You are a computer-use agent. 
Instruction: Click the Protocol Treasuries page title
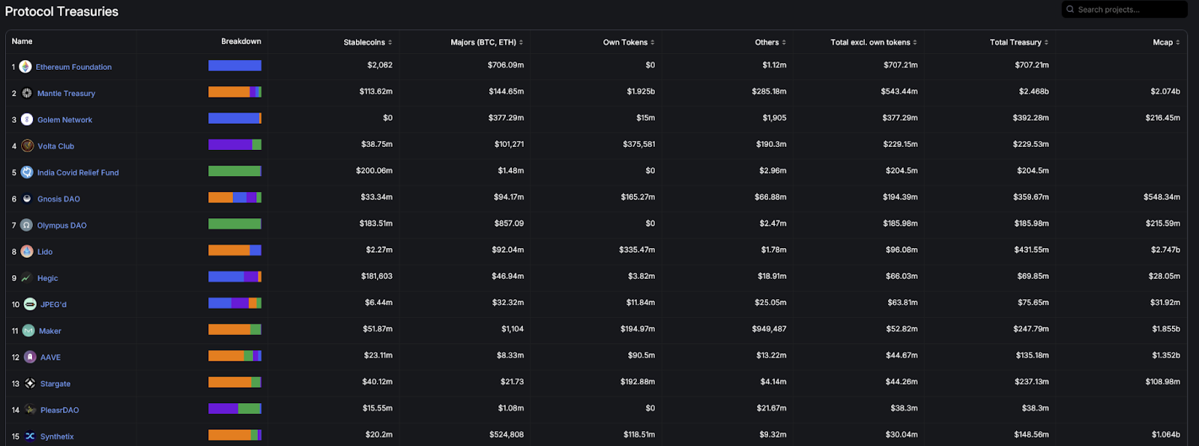pyautogui.click(x=61, y=11)
